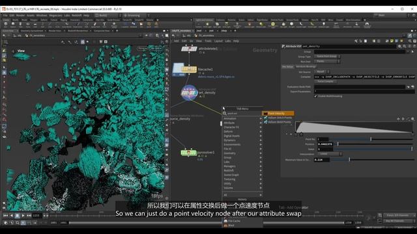417x234 pixels.
Task: Click the set_density node icon
Action: click(x=189, y=92)
